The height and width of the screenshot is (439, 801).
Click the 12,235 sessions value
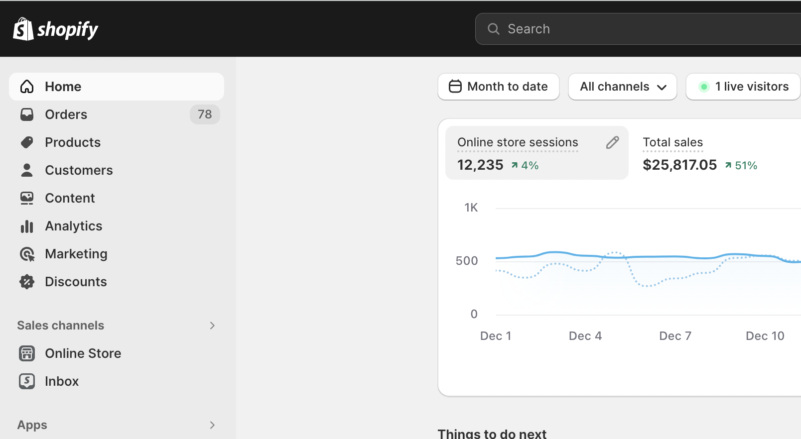tap(481, 165)
